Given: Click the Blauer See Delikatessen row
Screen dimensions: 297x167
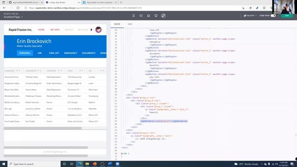Looking at the screenshot, I should [55, 90].
